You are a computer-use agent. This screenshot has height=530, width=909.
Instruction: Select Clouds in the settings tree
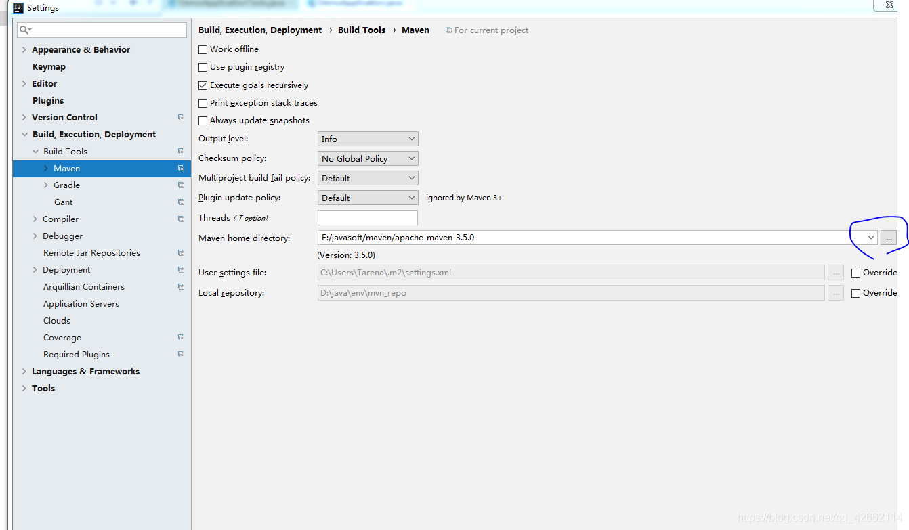(x=57, y=320)
